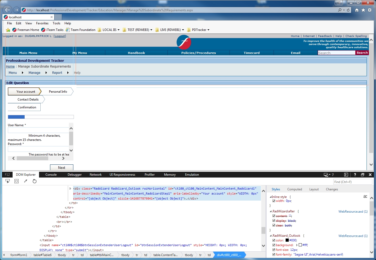
Task: Open the browser Home page icon
Action: [x=357, y=10]
